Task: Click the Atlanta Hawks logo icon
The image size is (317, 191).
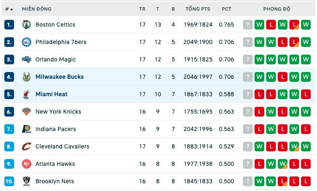Action: [27, 164]
